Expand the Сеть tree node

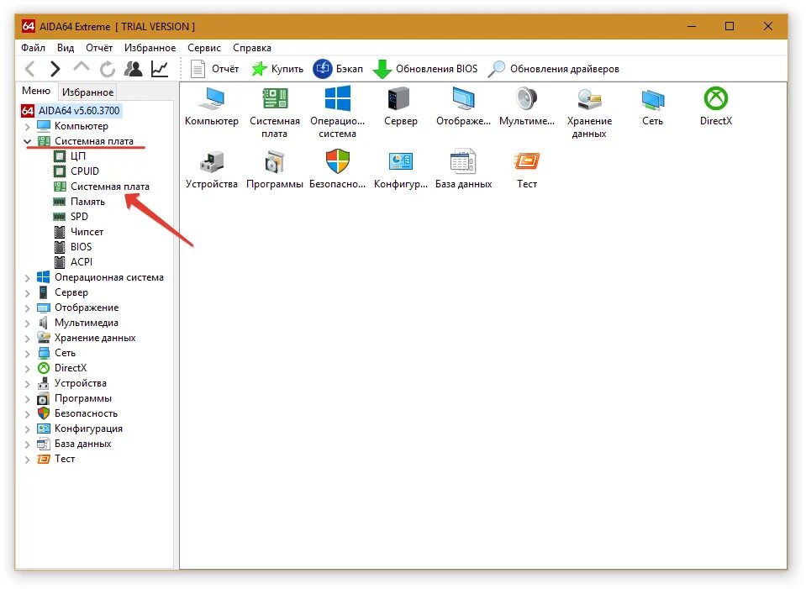(x=27, y=353)
